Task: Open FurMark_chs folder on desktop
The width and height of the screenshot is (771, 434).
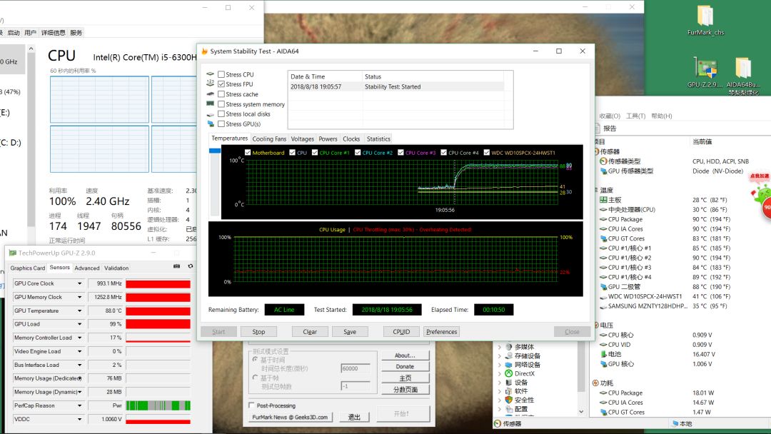Action: pyautogui.click(x=705, y=20)
